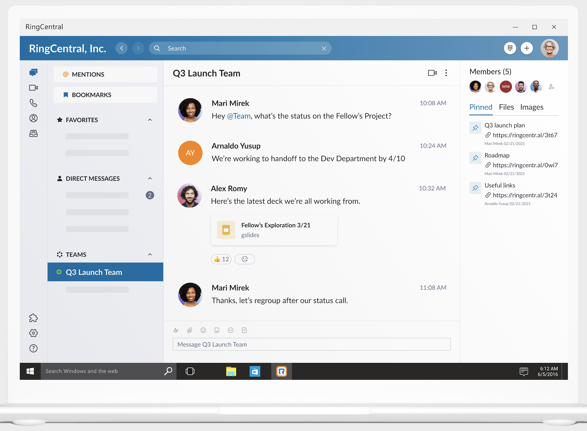Create a task using the checkmark icon
The height and width of the screenshot is (431, 587).
[231, 330]
